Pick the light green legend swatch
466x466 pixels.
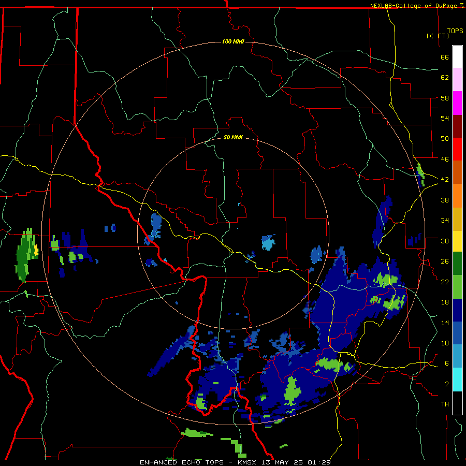pyautogui.click(x=457, y=286)
